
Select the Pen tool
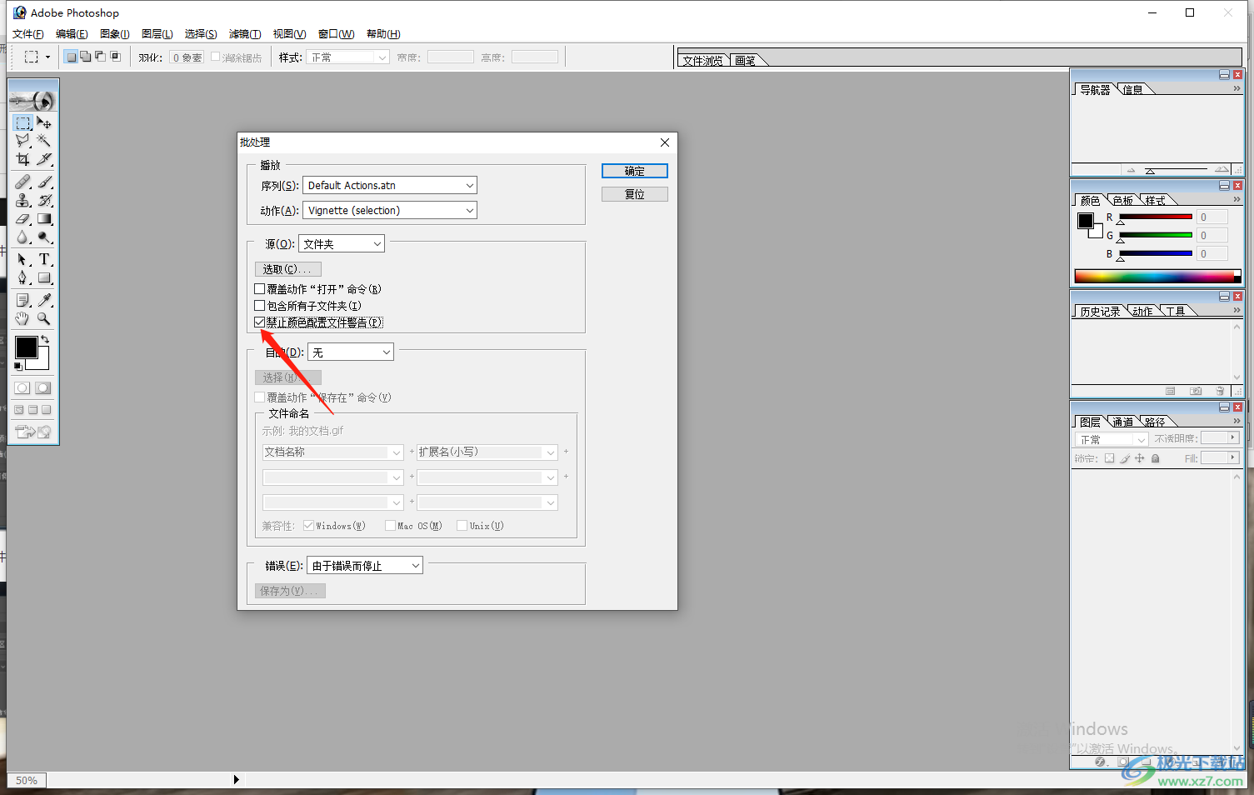click(x=23, y=278)
